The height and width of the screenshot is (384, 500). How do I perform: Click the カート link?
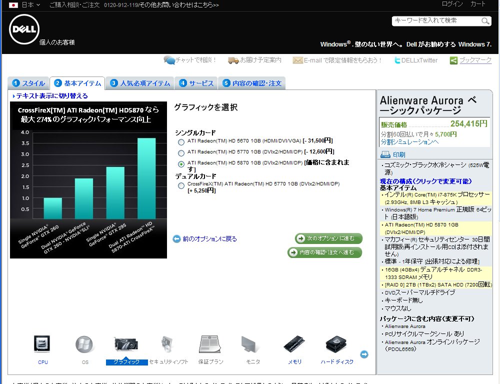click(477, 4)
